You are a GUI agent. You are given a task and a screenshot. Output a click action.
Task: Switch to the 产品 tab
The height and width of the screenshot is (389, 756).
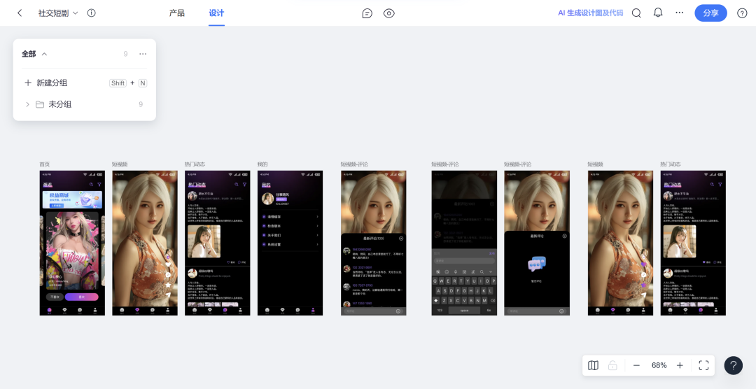point(177,13)
